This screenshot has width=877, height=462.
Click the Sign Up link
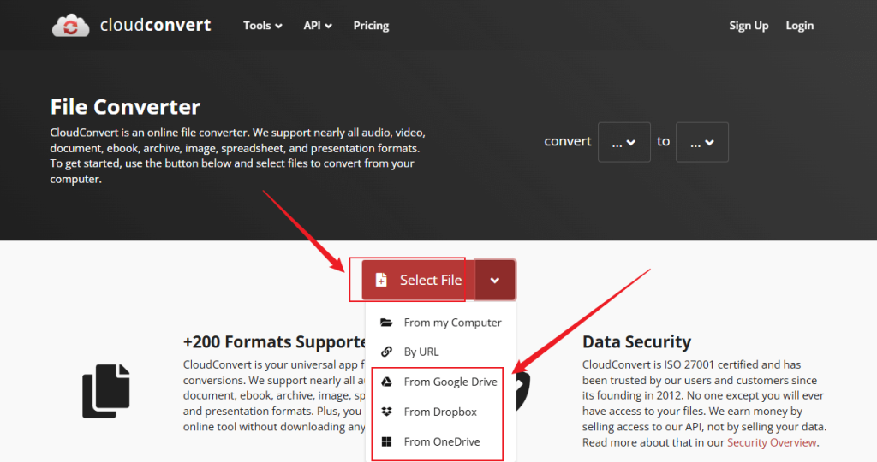click(749, 26)
